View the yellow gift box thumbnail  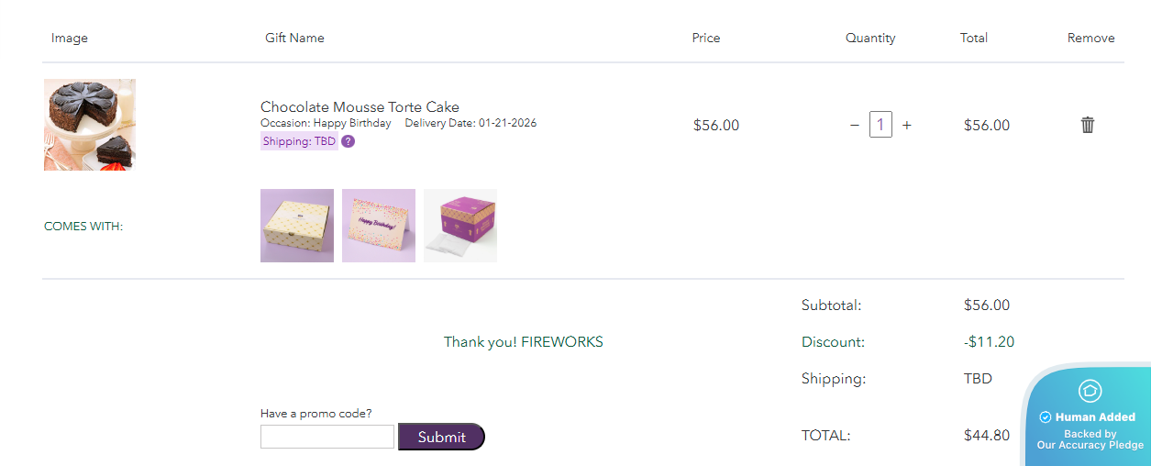pyautogui.click(x=297, y=226)
